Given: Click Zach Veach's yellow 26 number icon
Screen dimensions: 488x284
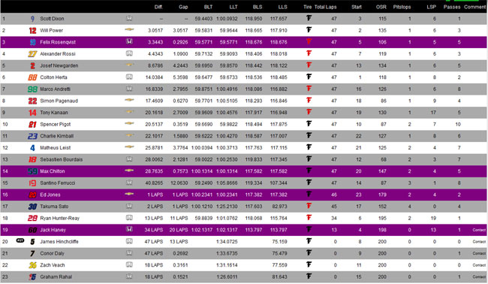Looking at the screenshot, I should [32, 265].
